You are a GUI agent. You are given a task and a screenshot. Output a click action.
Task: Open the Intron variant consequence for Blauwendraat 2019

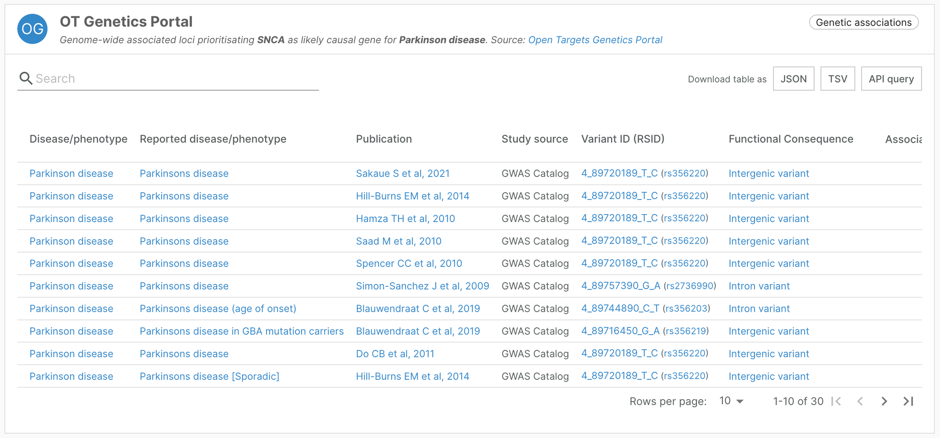(759, 308)
